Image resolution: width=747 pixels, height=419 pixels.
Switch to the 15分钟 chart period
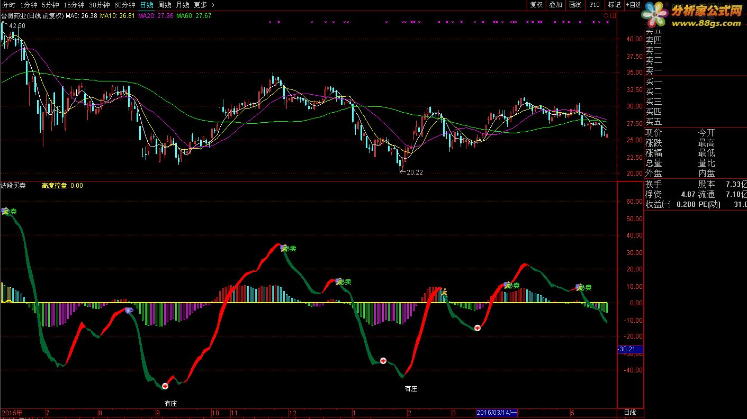click(74, 5)
